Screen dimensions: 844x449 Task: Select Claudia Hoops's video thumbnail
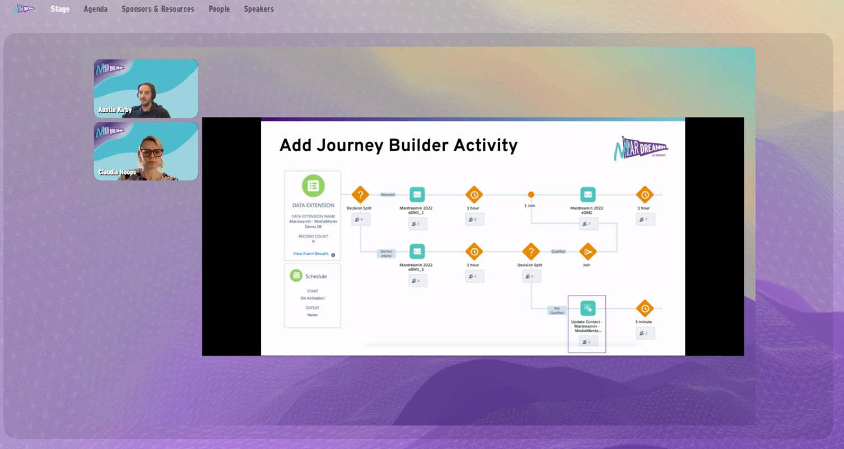click(x=146, y=151)
